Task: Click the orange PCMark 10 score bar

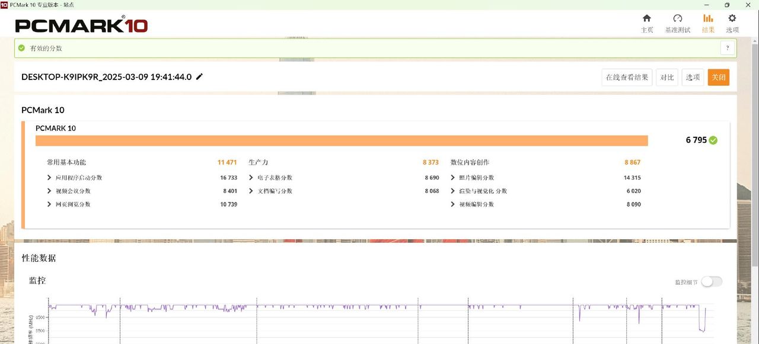Action: (x=342, y=140)
